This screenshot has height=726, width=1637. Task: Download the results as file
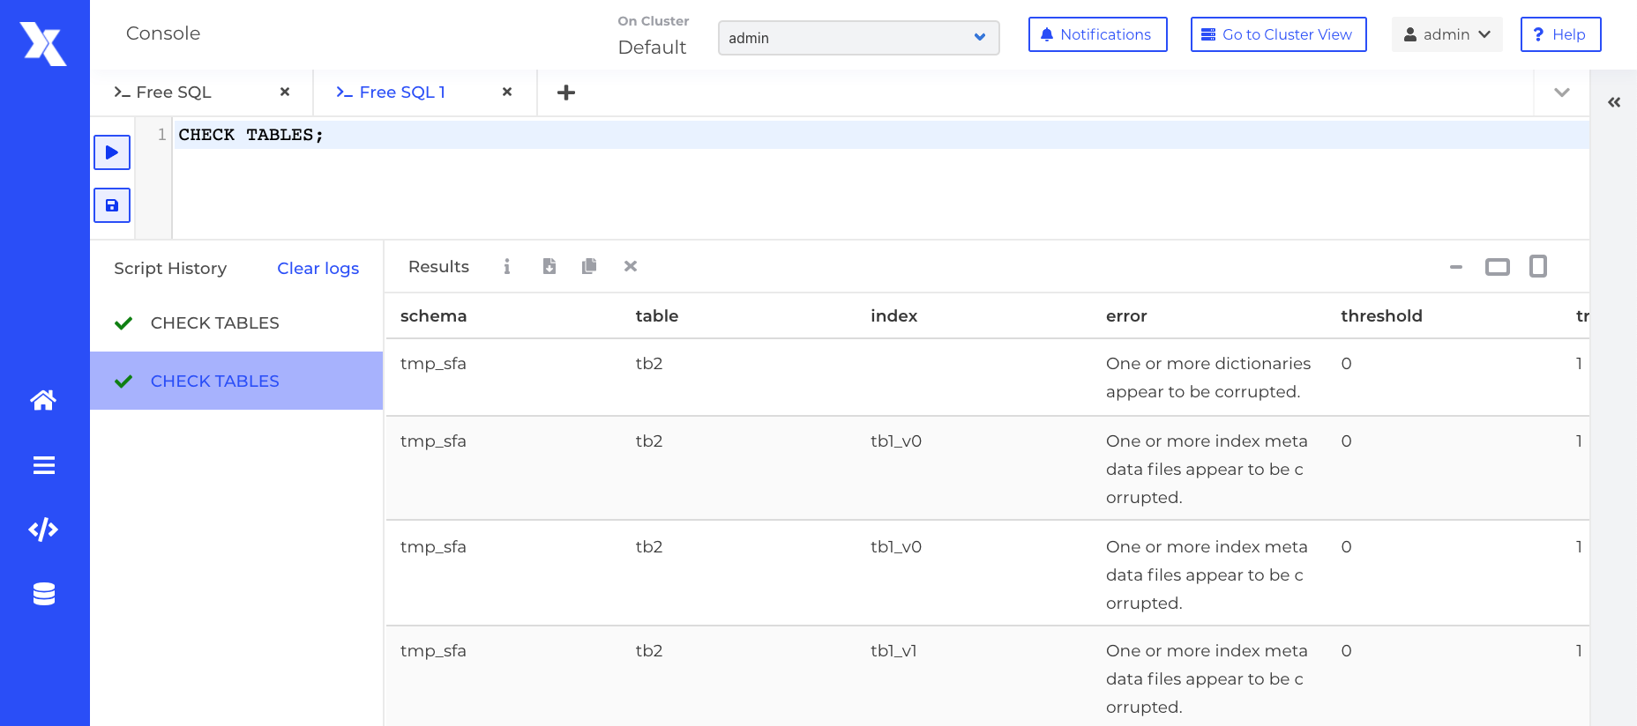coord(549,266)
